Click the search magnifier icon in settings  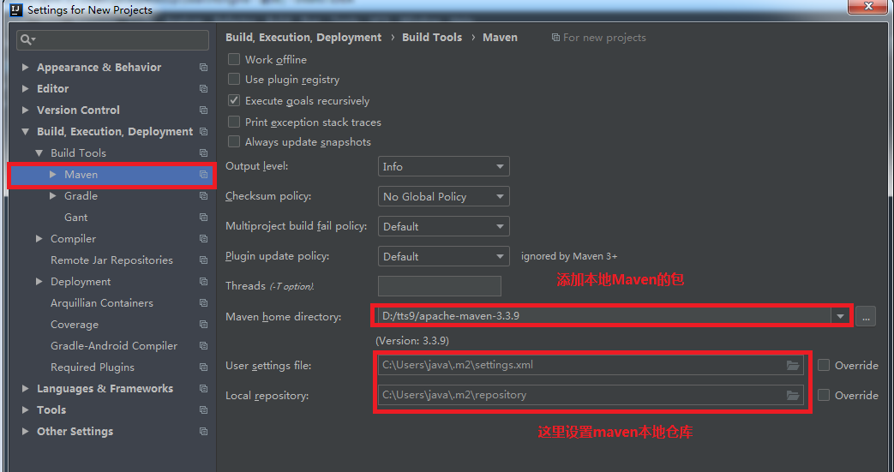27,39
